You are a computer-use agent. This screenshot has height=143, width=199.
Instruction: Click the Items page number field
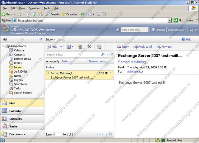(x=58, y=134)
